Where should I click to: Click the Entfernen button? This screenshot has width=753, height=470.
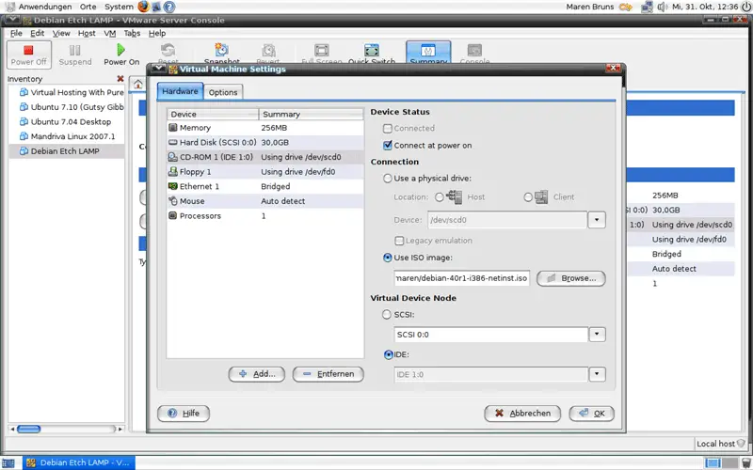coord(328,374)
